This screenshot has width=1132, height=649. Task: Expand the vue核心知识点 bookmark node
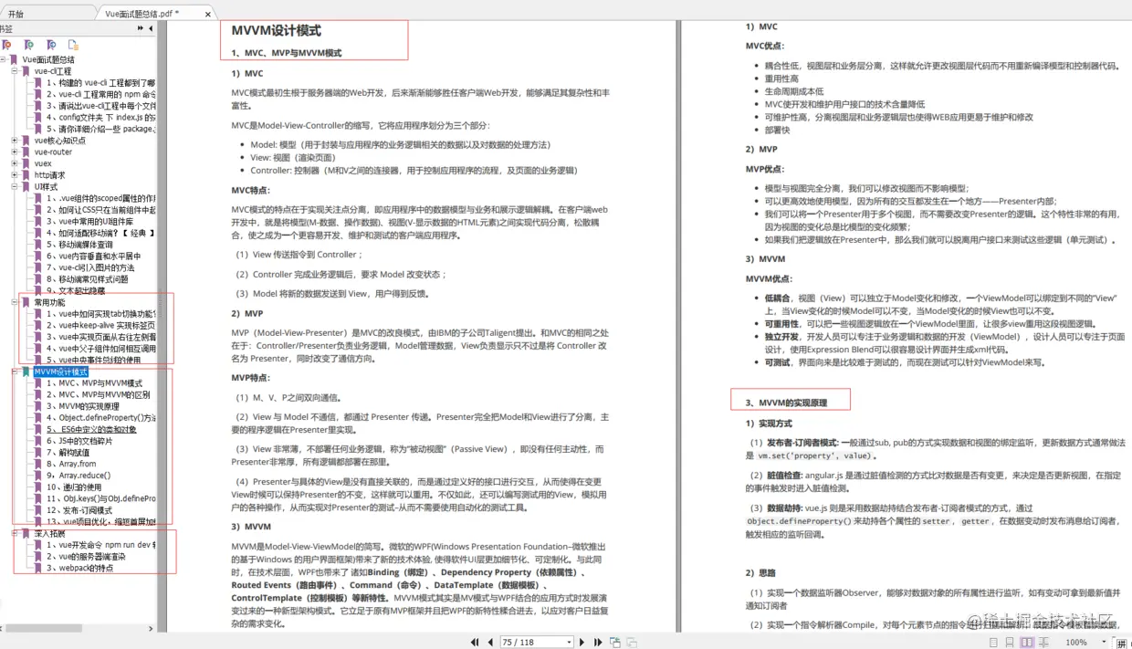[15, 141]
